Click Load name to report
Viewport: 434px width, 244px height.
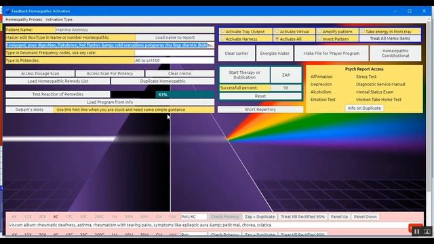pos(175,37)
